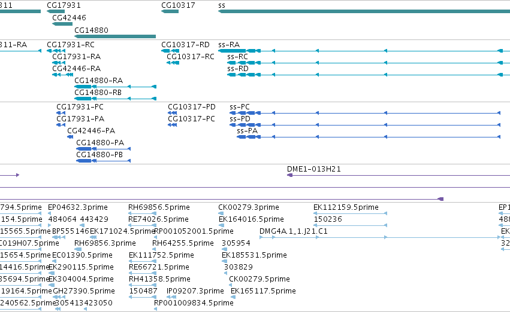The width and height of the screenshot is (510, 312).
Task: Click the ss-PA coding sequence label
Action: coord(247,131)
